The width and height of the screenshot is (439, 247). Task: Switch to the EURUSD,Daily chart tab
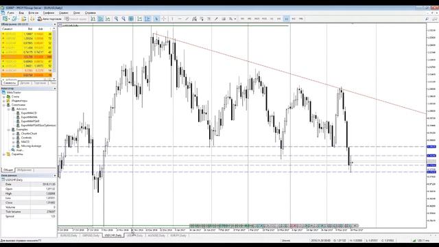[x=69, y=235]
